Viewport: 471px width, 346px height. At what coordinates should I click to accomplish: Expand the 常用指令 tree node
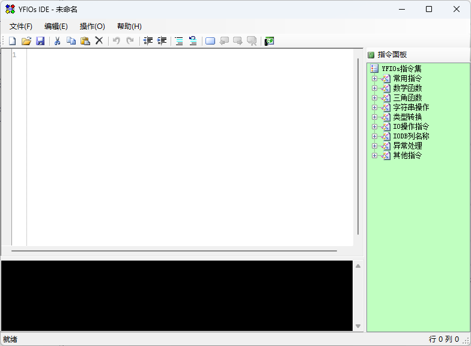coord(374,78)
